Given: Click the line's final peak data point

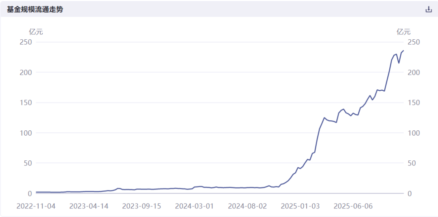Looking at the screenshot, I should [404, 51].
